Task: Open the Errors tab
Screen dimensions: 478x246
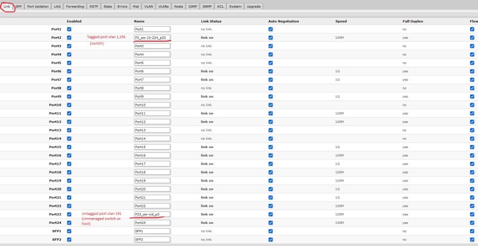Action: click(x=122, y=7)
